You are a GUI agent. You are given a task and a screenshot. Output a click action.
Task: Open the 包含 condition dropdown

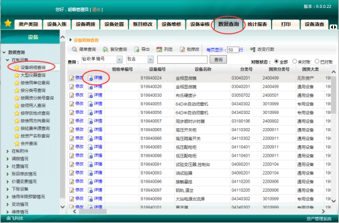(151, 59)
